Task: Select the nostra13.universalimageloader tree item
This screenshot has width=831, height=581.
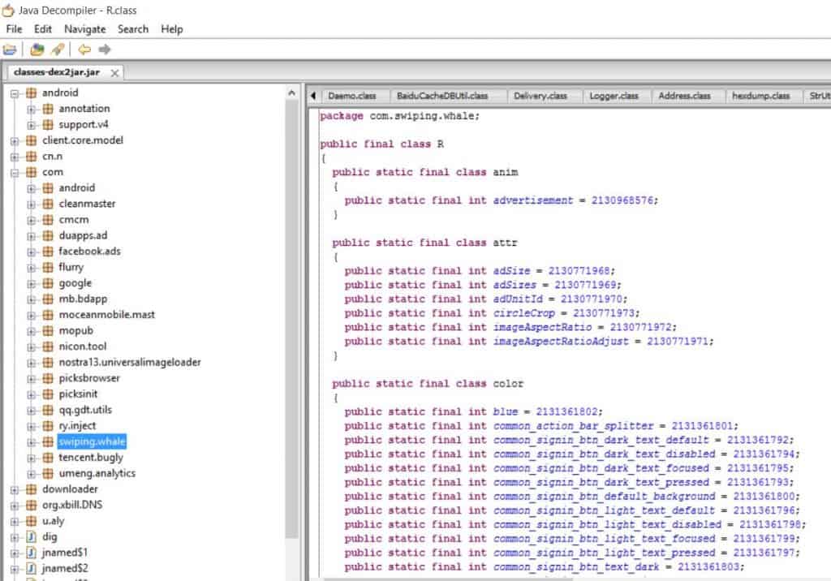Action: pyautogui.click(x=130, y=363)
